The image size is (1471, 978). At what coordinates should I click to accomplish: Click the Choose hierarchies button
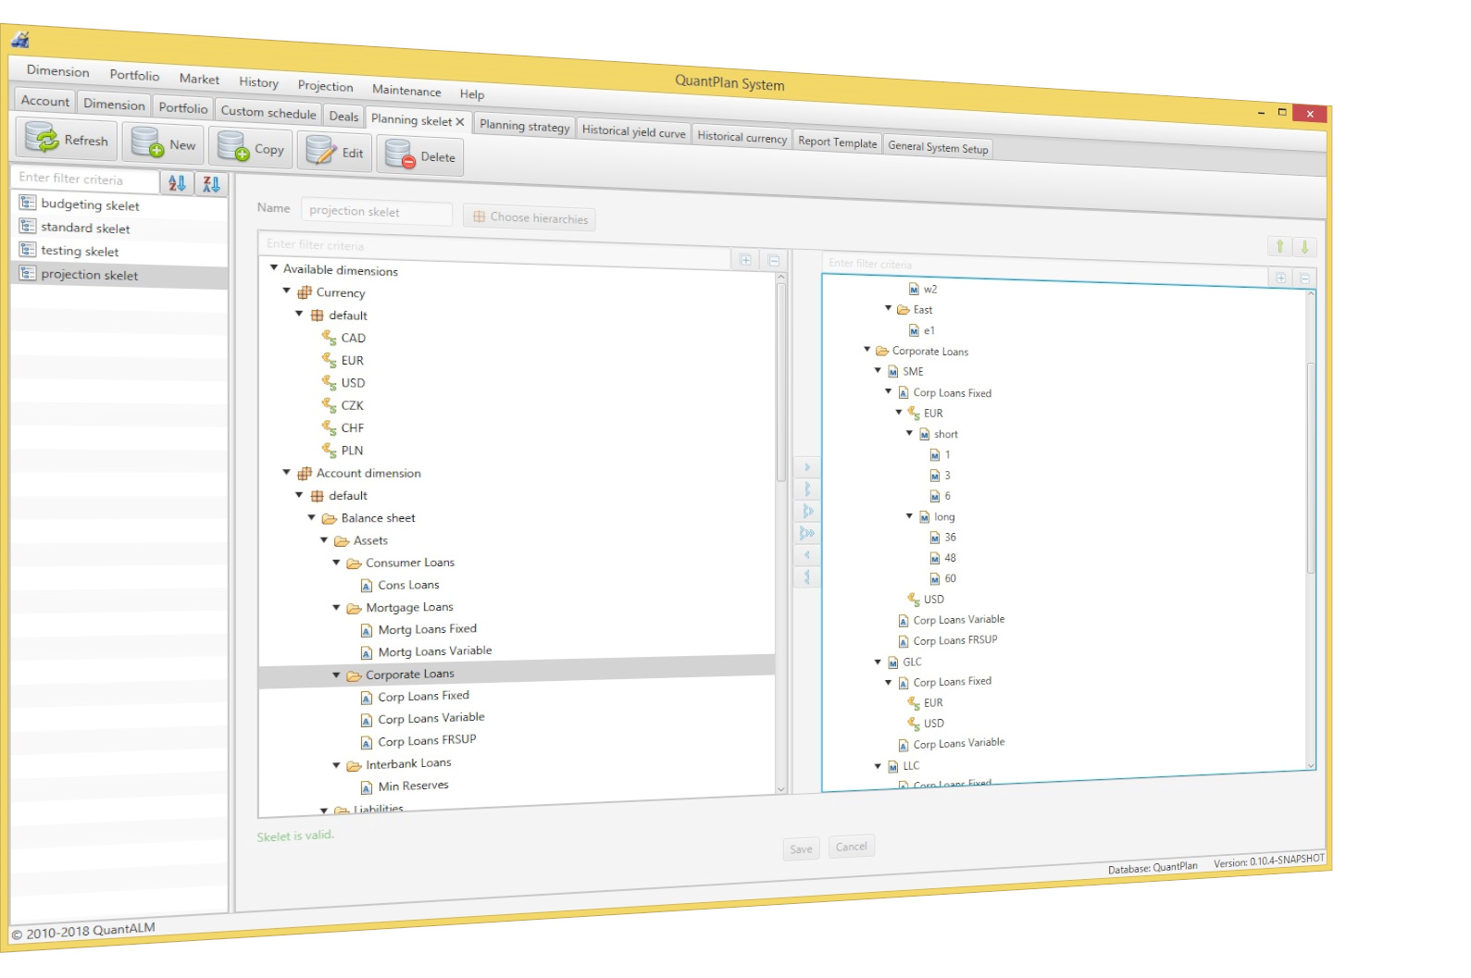pos(530,217)
